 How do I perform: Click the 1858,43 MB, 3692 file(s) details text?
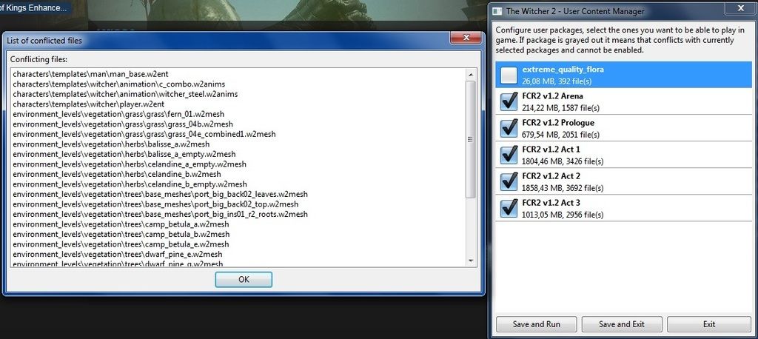pyautogui.click(x=563, y=188)
